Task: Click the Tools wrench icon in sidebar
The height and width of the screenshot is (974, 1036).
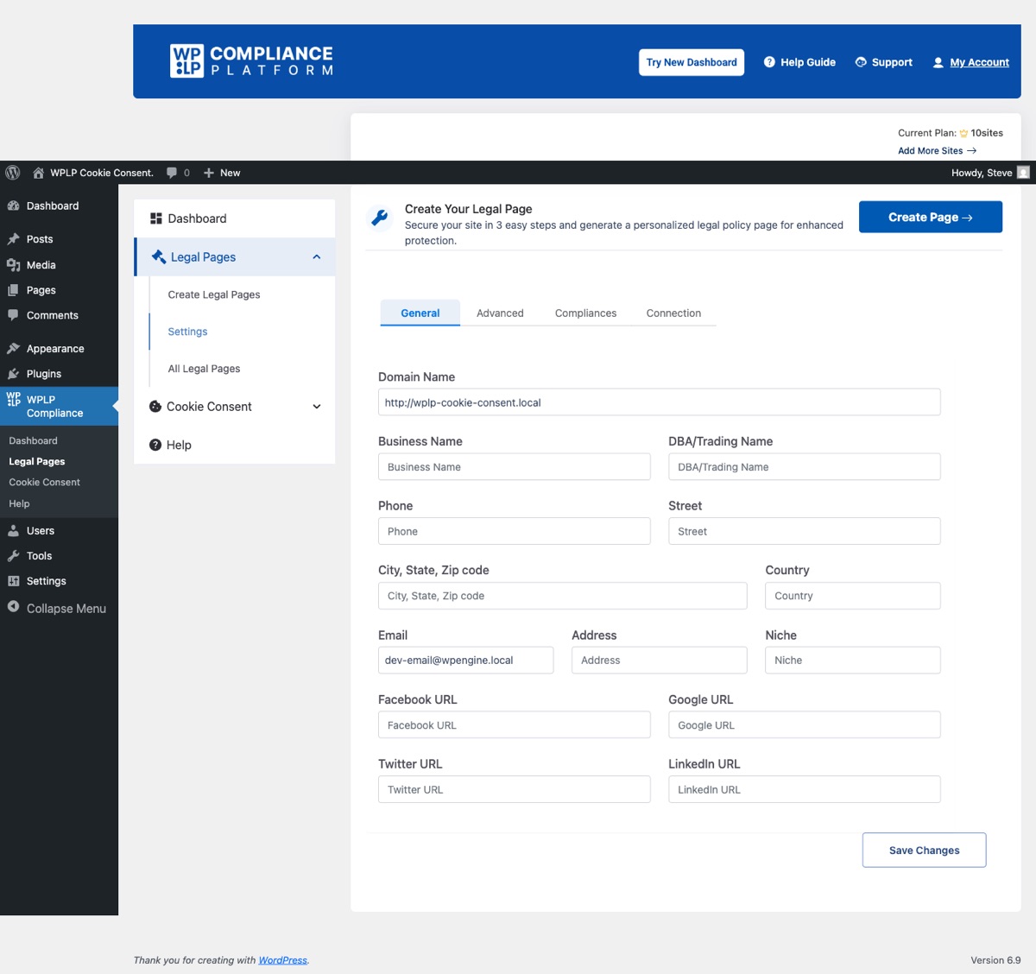Action: (13, 556)
